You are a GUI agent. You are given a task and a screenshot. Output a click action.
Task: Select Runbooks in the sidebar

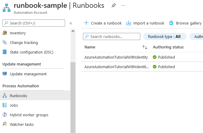[35, 96]
